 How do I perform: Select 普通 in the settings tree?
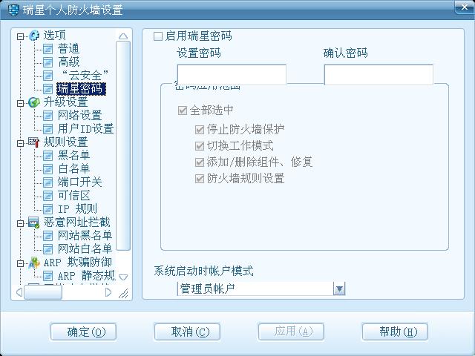[x=68, y=49]
